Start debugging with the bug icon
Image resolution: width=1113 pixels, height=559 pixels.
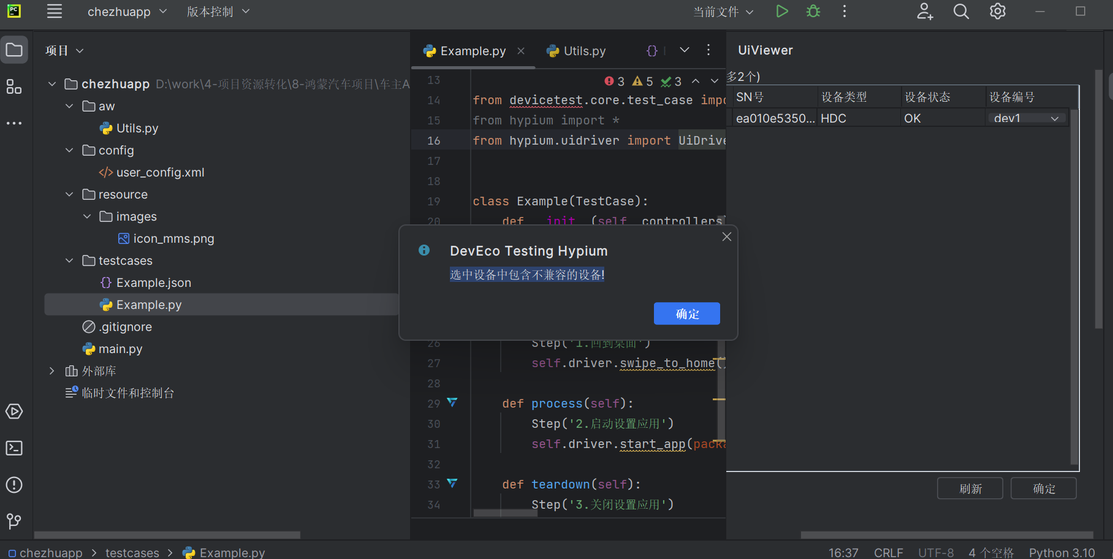(x=813, y=12)
